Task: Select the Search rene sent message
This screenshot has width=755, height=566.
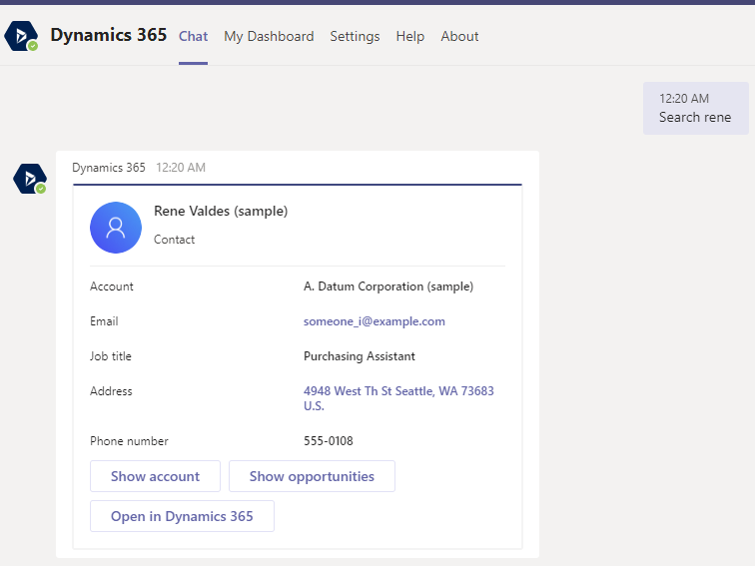Action: [x=696, y=108]
